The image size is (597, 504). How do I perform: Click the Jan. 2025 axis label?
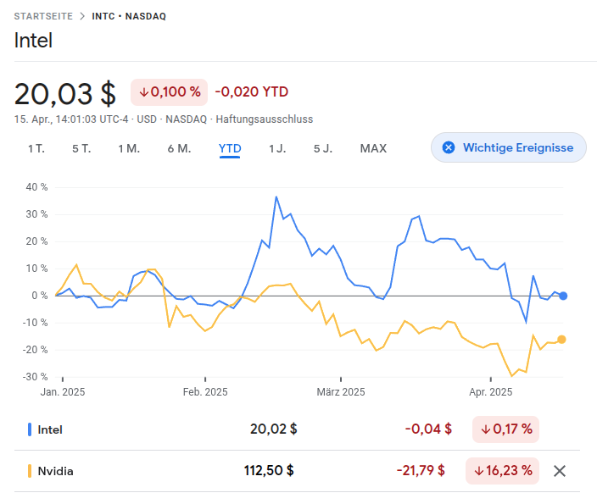pyautogui.click(x=63, y=392)
